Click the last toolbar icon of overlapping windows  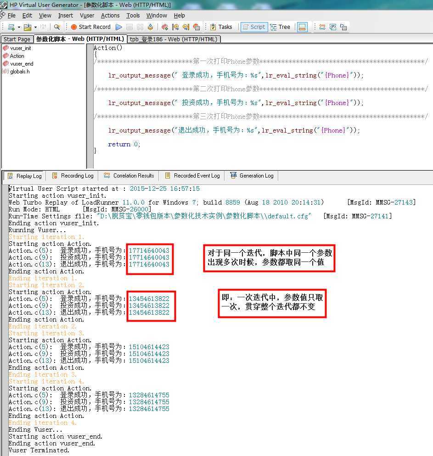(x=343, y=27)
